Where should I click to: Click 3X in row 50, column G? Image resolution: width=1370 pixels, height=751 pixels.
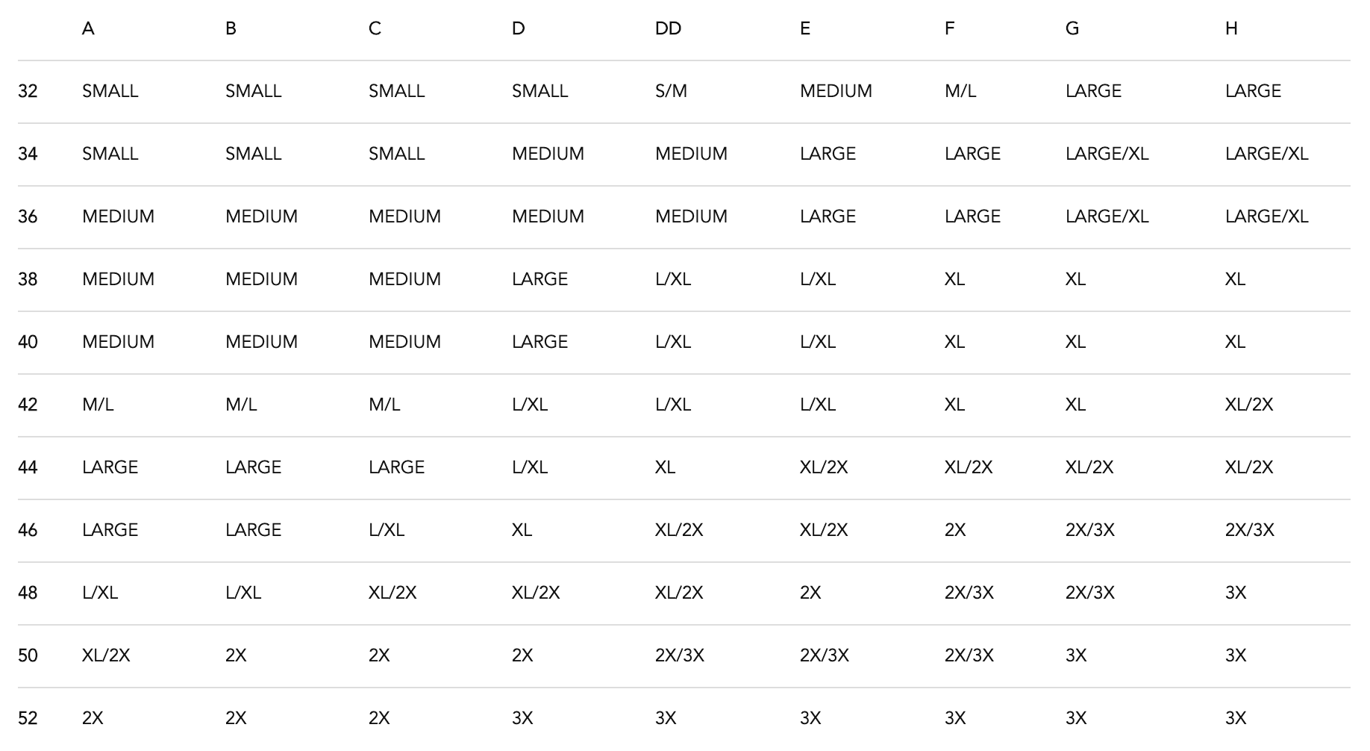click(1076, 655)
